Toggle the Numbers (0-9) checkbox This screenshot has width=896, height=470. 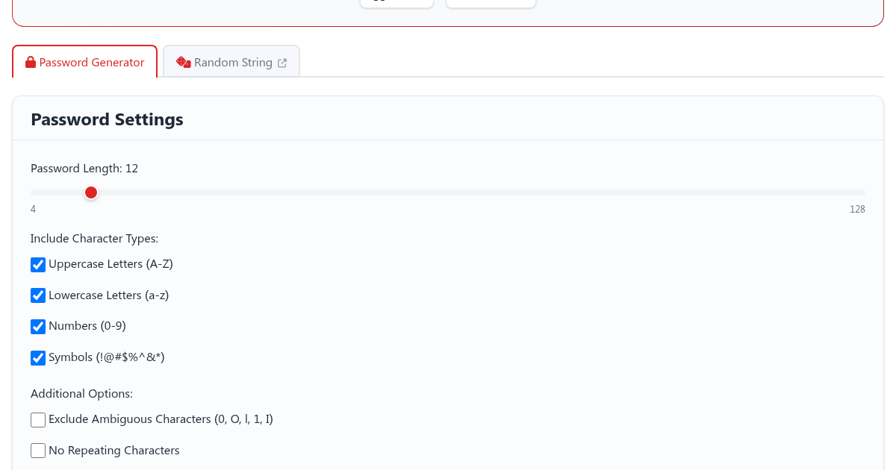click(38, 327)
